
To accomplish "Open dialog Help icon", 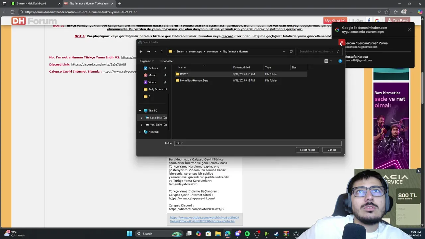I will 340,61.
